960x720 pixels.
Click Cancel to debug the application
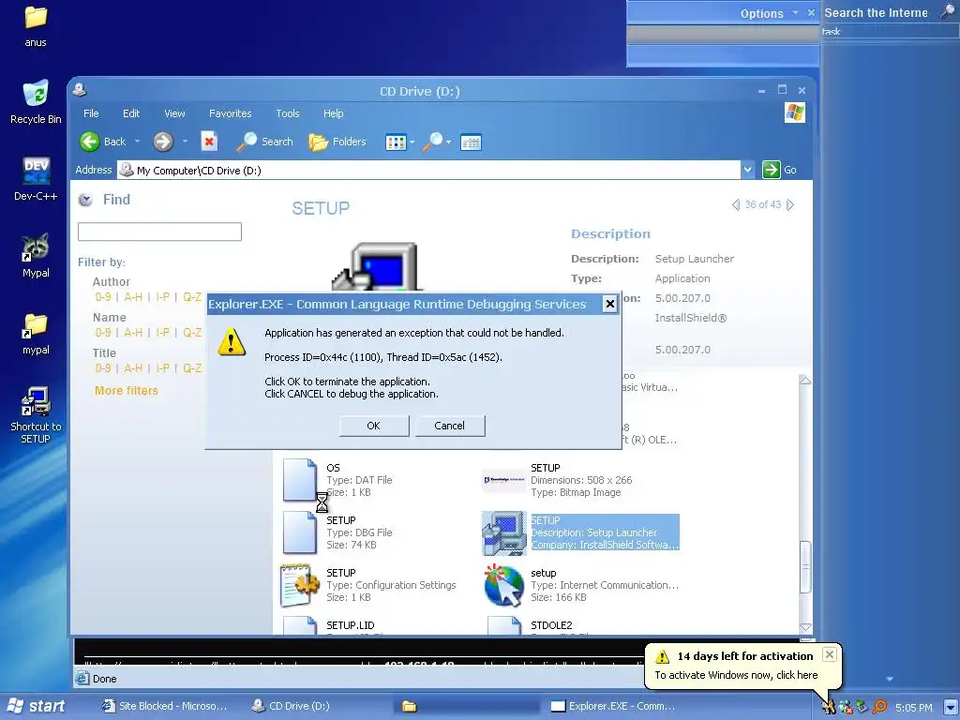pyautogui.click(x=449, y=426)
